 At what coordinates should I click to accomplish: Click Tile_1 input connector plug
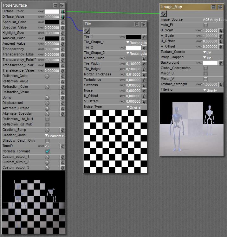pyautogui.click(x=144, y=37)
